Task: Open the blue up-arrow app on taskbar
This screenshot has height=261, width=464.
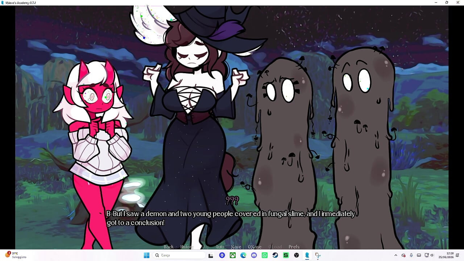Action: (x=222, y=255)
